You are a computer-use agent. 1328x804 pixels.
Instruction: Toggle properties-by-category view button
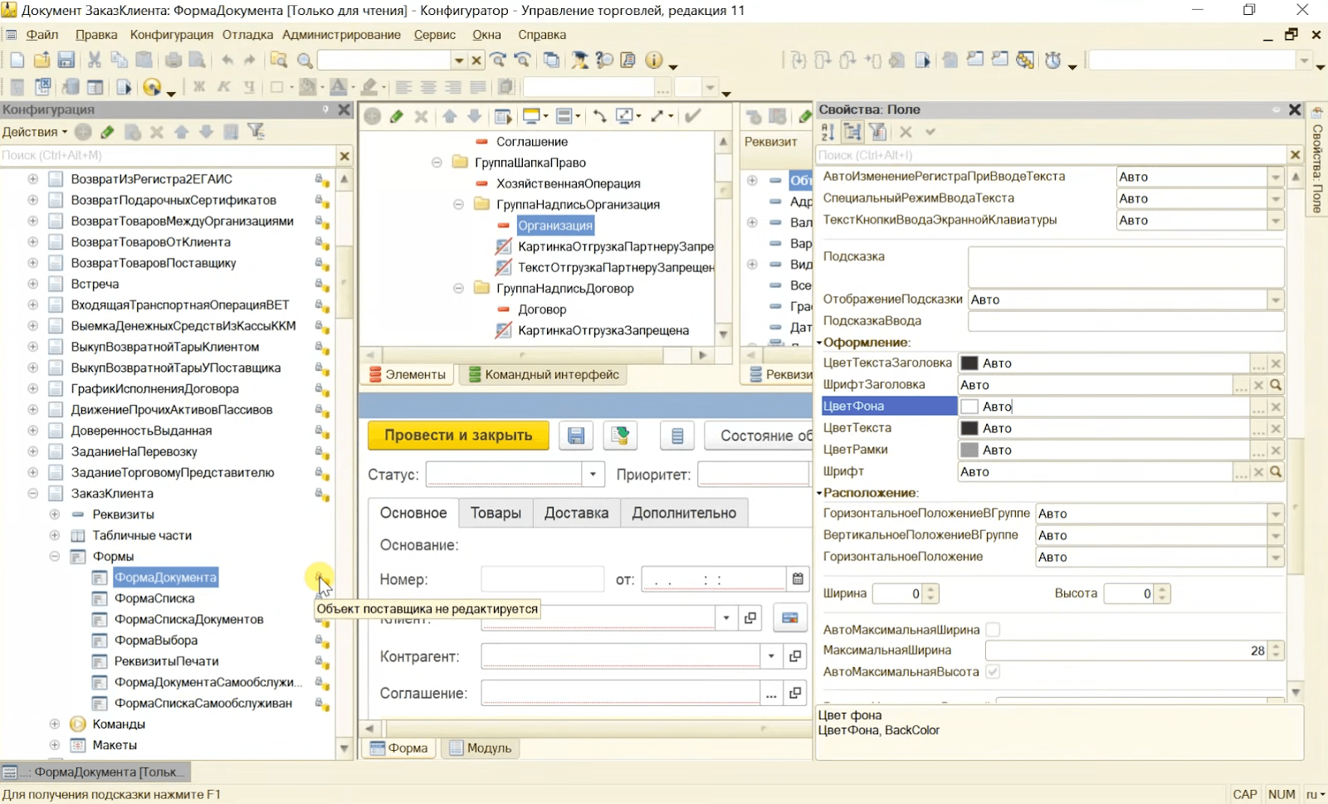(x=852, y=132)
